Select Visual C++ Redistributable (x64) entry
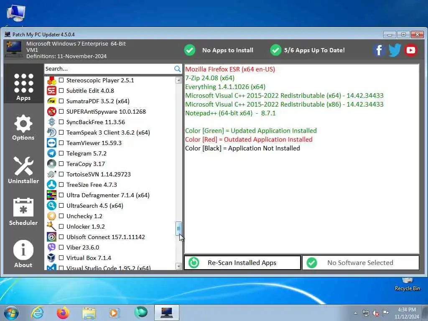This screenshot has width=428, height=321. point(284,96)
